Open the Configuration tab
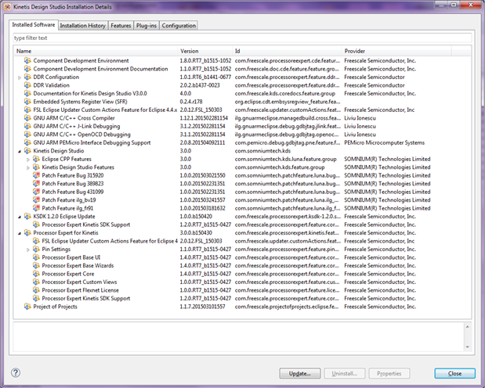485x388 pixels. tap(179, 25)
